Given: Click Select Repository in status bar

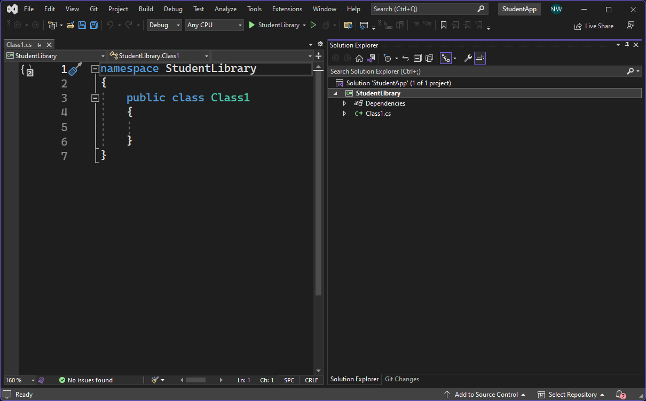Looking at the screenshot, I should (x=571, y=395).
